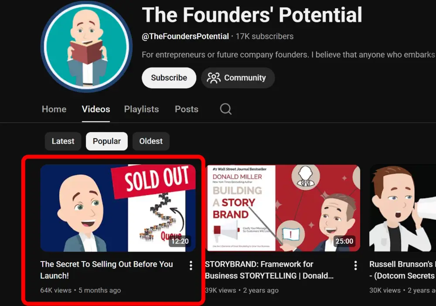The width and height of the screenshot is (436, 306).
Task: Click the Community people icon
Action: (x=214, y=78)
